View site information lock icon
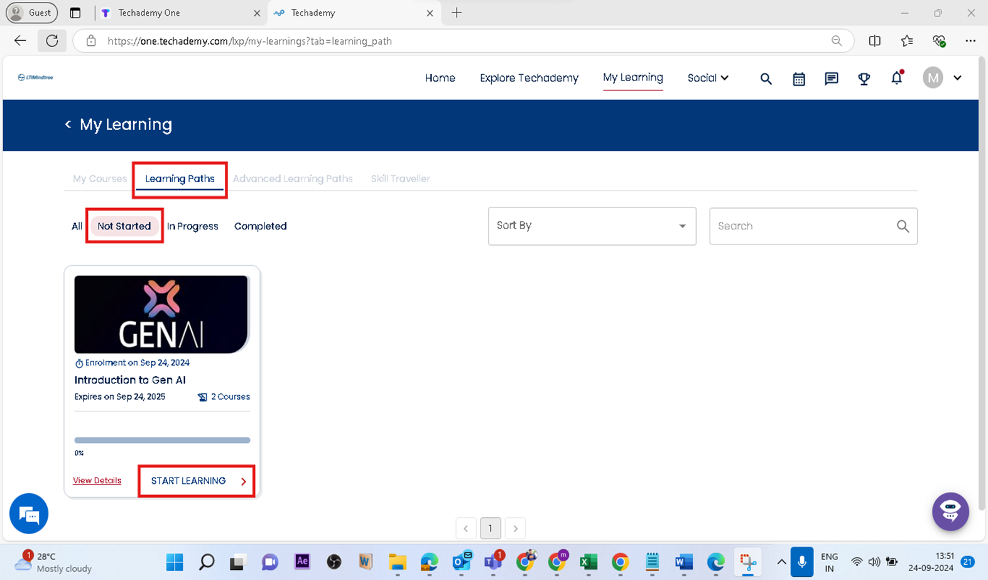Viewport: 988px width, 580px height. (x=91, y=41)
